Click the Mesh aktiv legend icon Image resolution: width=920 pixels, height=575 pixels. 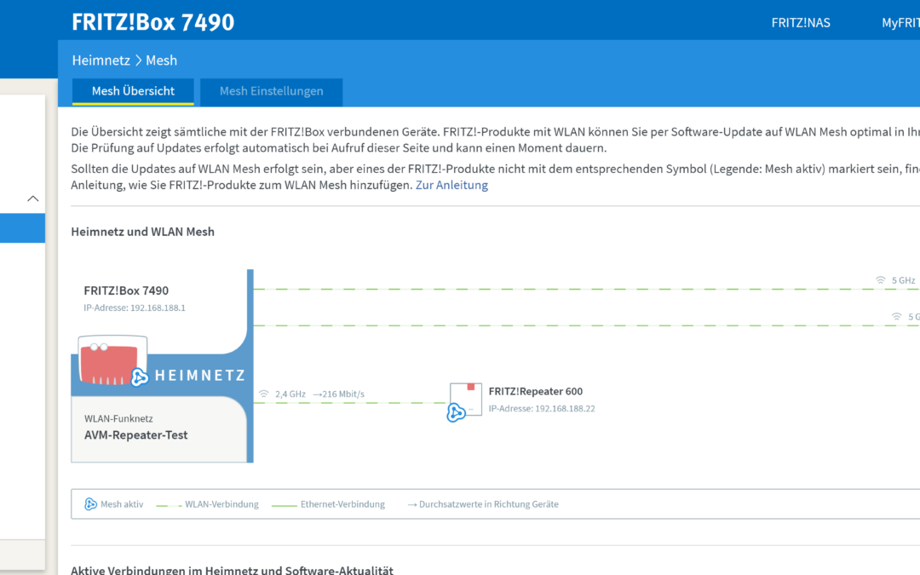(x=90, y=504)
